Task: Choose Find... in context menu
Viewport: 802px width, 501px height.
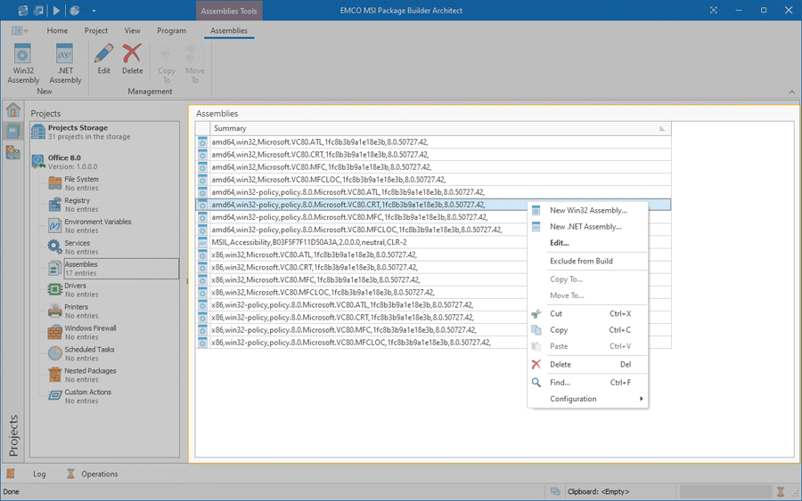Action: click(x=588, y=383)
